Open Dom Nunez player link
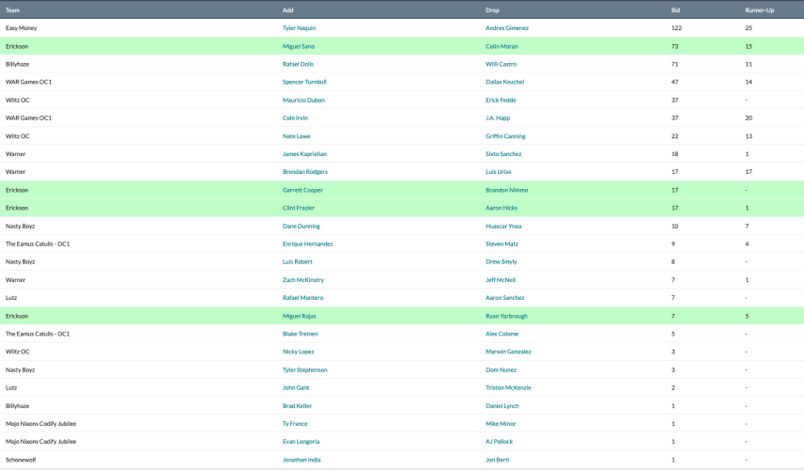This screenshot has width=804, height=470. pos(501,370)
